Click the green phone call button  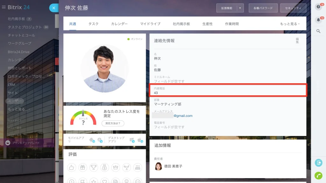[x=318, y=175]
